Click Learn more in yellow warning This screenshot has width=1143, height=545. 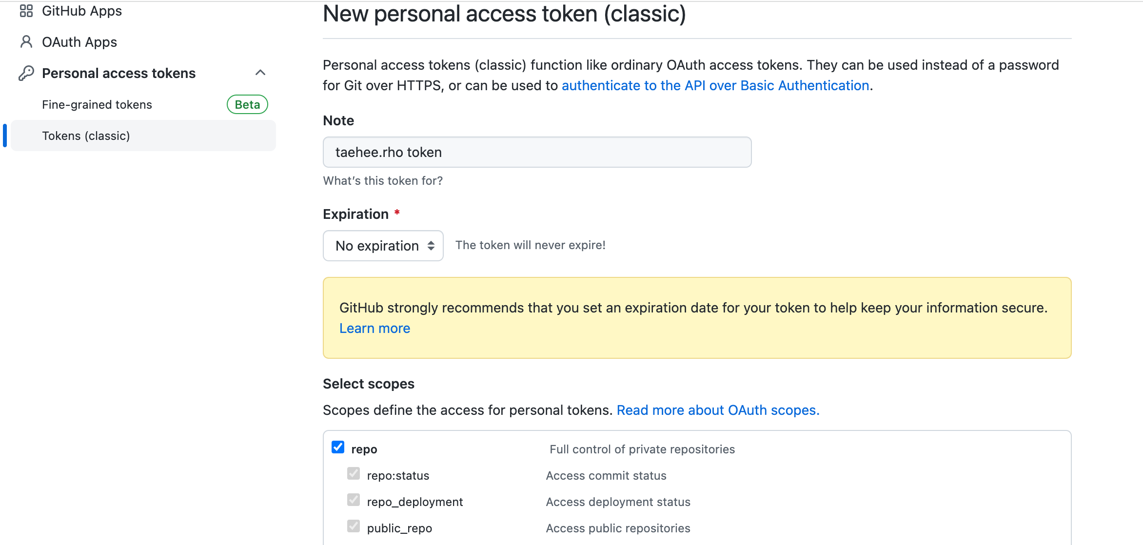[x=374, y=329]
